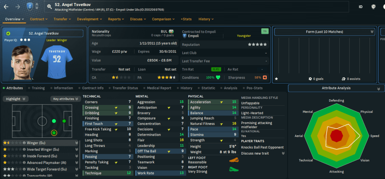Click the back navigation arrow
This screenshot has height=179, width=385.
(x=6, y=6)
